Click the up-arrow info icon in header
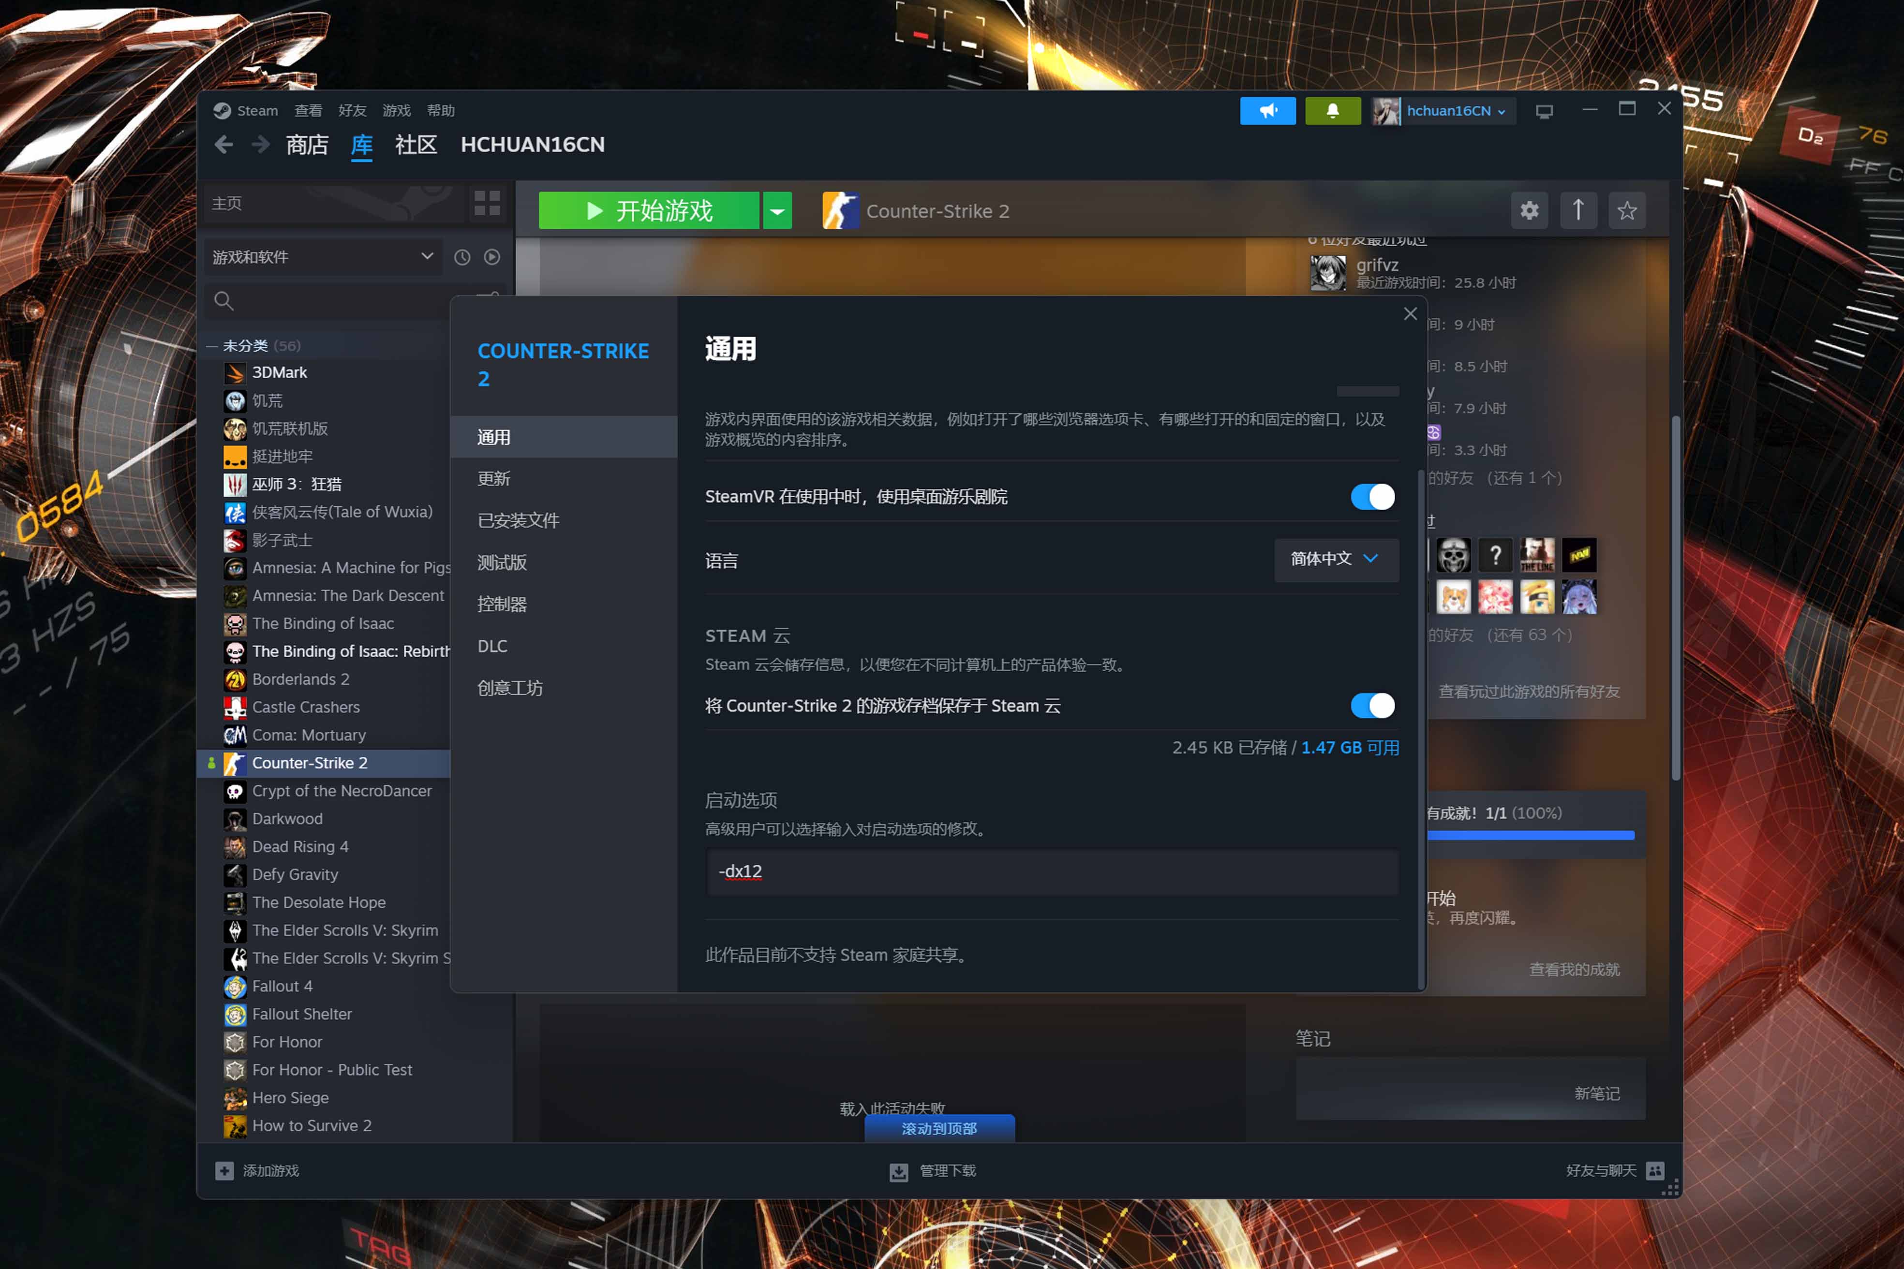Image resolution: width=1904 pixels, height=1269 pixels. [1578, 211]
